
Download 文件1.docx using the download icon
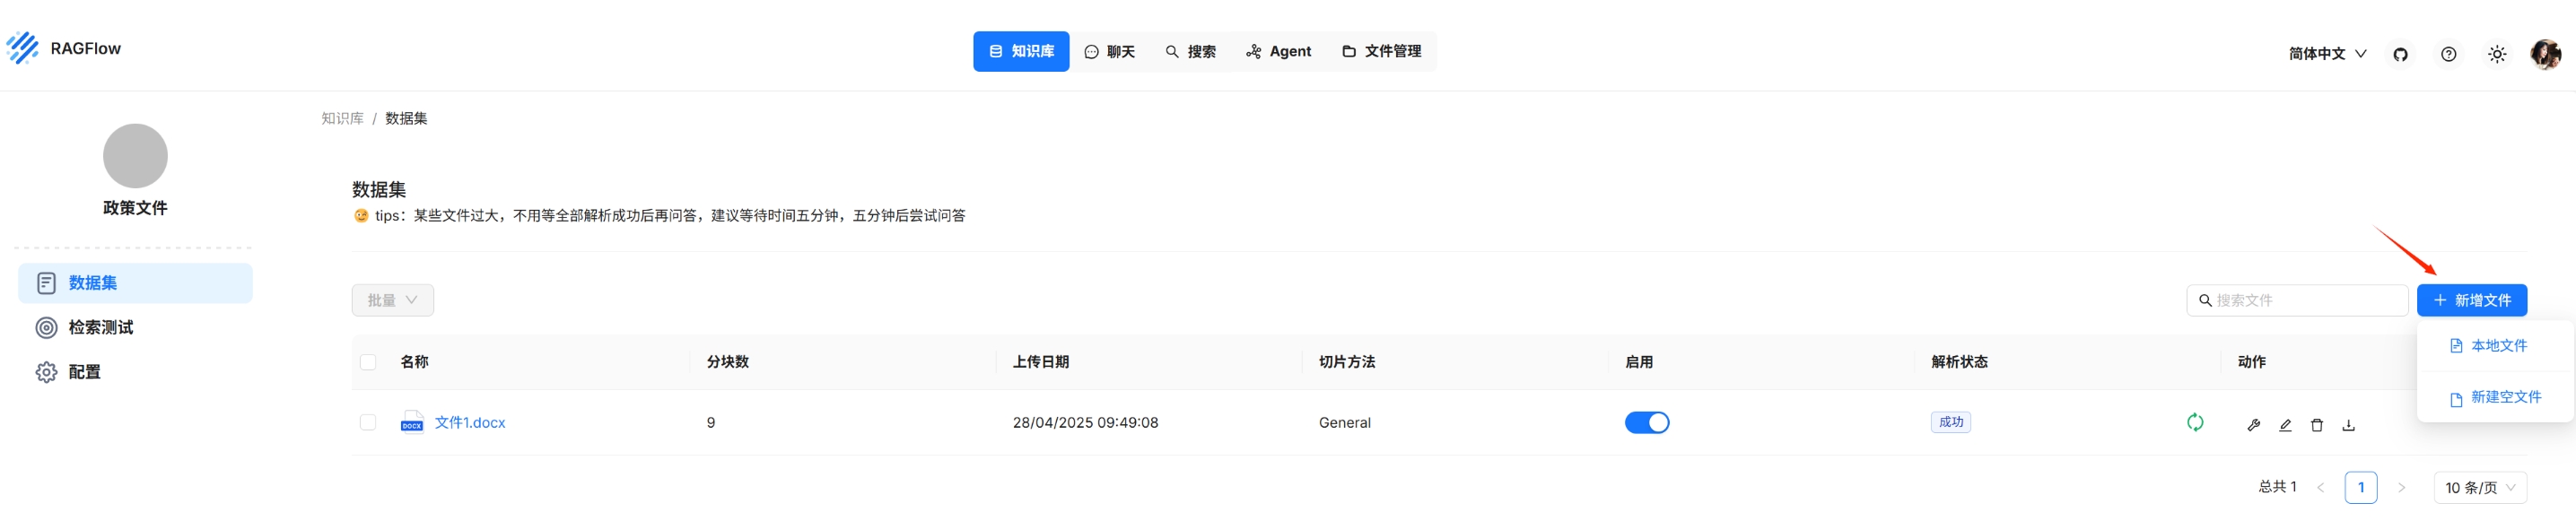coord(2349,425)
